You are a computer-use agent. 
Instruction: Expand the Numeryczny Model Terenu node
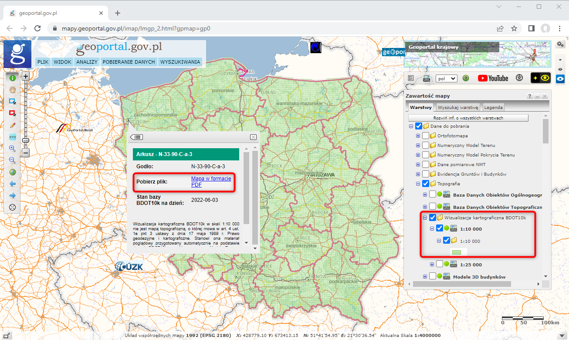[418, 145]
